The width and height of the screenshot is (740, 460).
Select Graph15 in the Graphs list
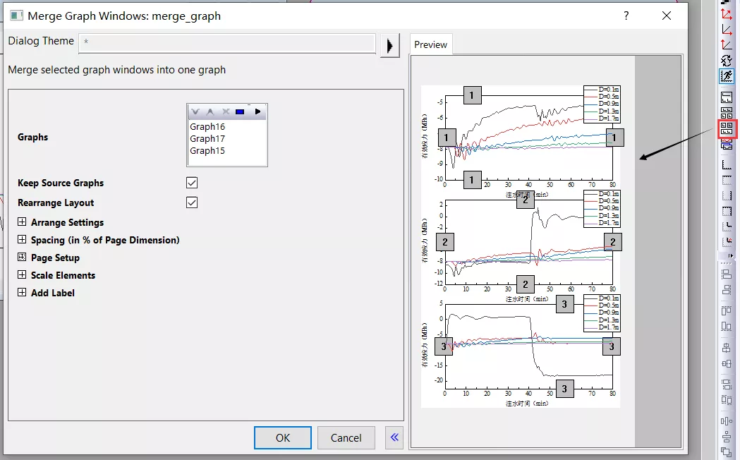pyautogui.click(x=207, y=150)
